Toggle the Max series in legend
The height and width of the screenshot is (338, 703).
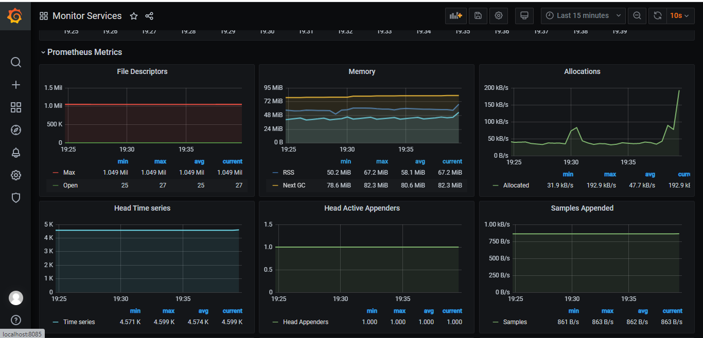click(69, 173)
